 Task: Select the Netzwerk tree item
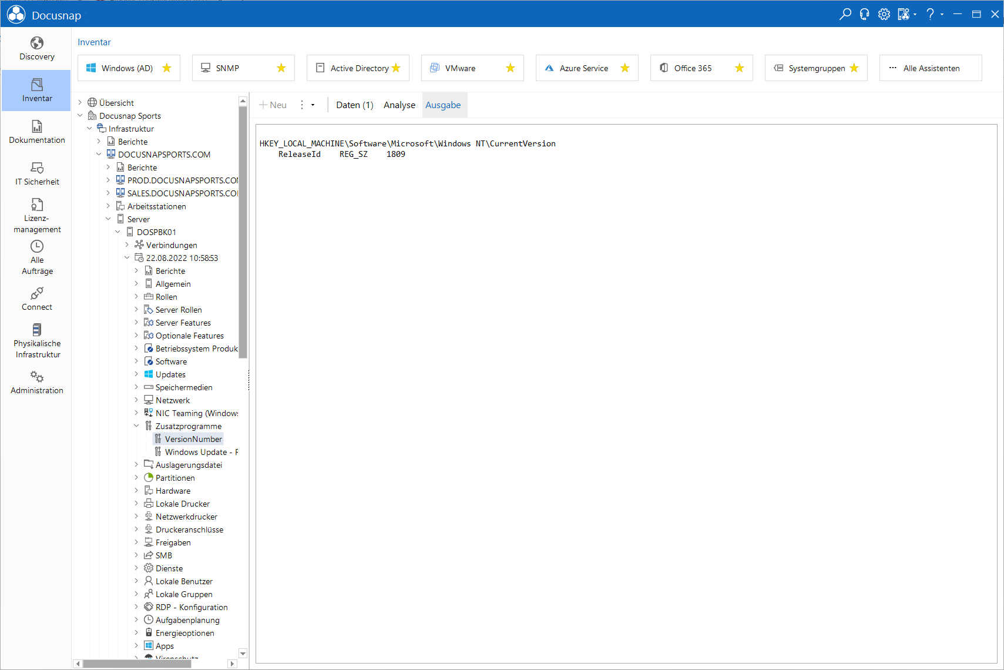click(x=173, y=400)
